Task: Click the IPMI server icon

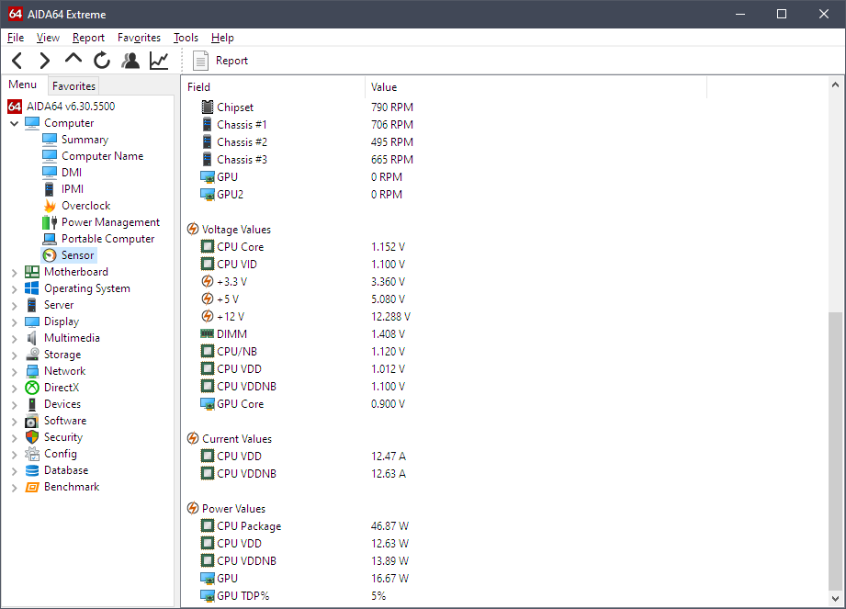Action: click(x=49, y=189)
